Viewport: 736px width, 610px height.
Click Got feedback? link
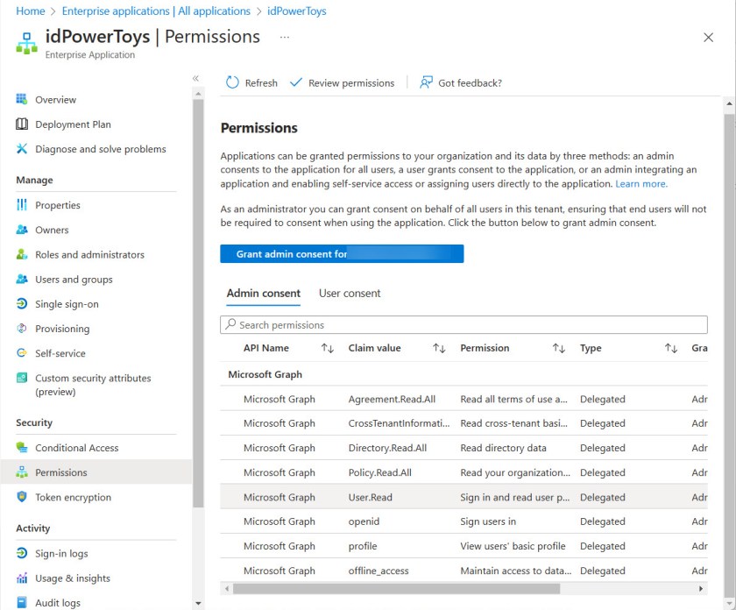(x=470, y=83)
